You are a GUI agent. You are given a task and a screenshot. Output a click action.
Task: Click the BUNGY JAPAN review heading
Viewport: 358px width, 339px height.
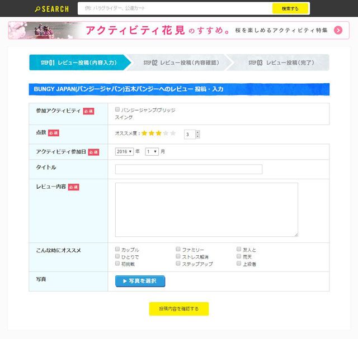129,89
